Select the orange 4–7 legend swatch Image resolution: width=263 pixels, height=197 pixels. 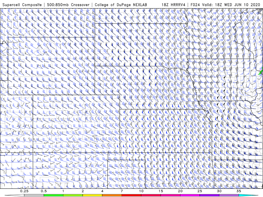point(112,195)
